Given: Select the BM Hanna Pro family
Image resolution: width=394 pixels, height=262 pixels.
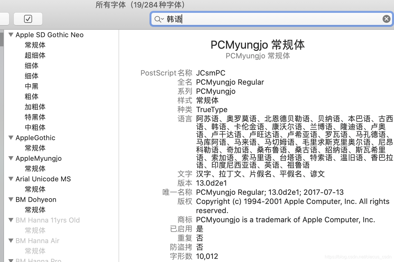Looking at the screenshot, I should pyautogui.click(x=38, y=260).
